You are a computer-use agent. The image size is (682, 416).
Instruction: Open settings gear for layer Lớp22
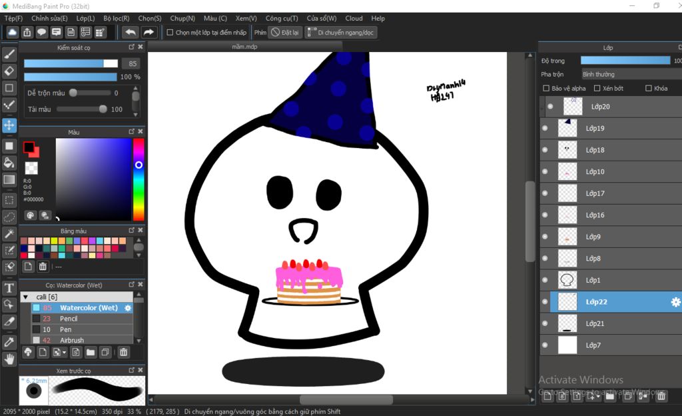pyautogui.click(x=675, y=302)
